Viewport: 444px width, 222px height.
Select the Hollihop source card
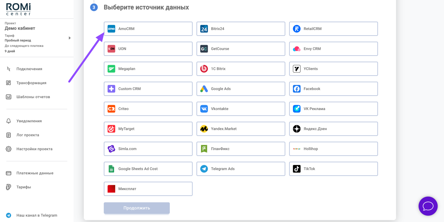pyautogui.click(x=333, y=149)
